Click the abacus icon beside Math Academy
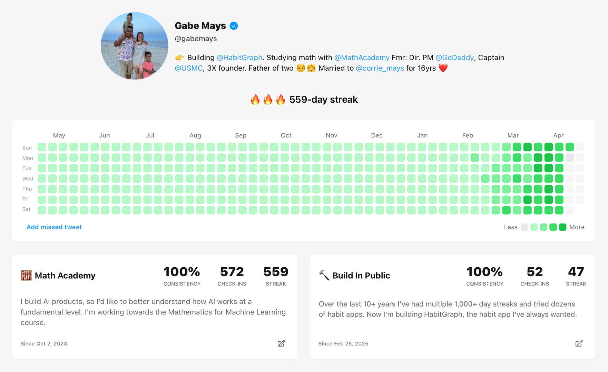 click(x=26, y=276)
